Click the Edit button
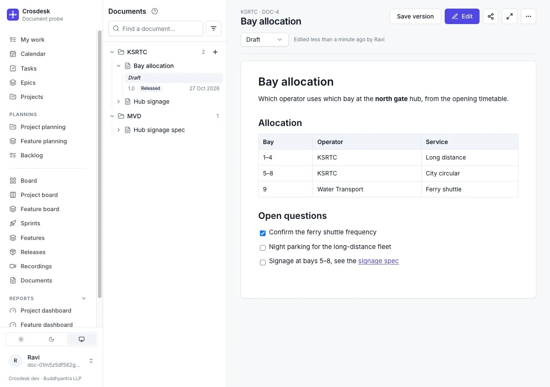 point(462,16)
